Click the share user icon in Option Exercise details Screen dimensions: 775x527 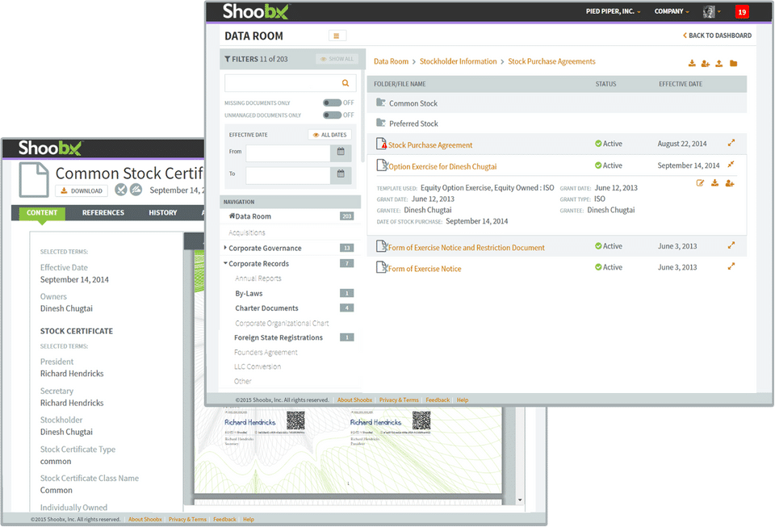(730, 183)
